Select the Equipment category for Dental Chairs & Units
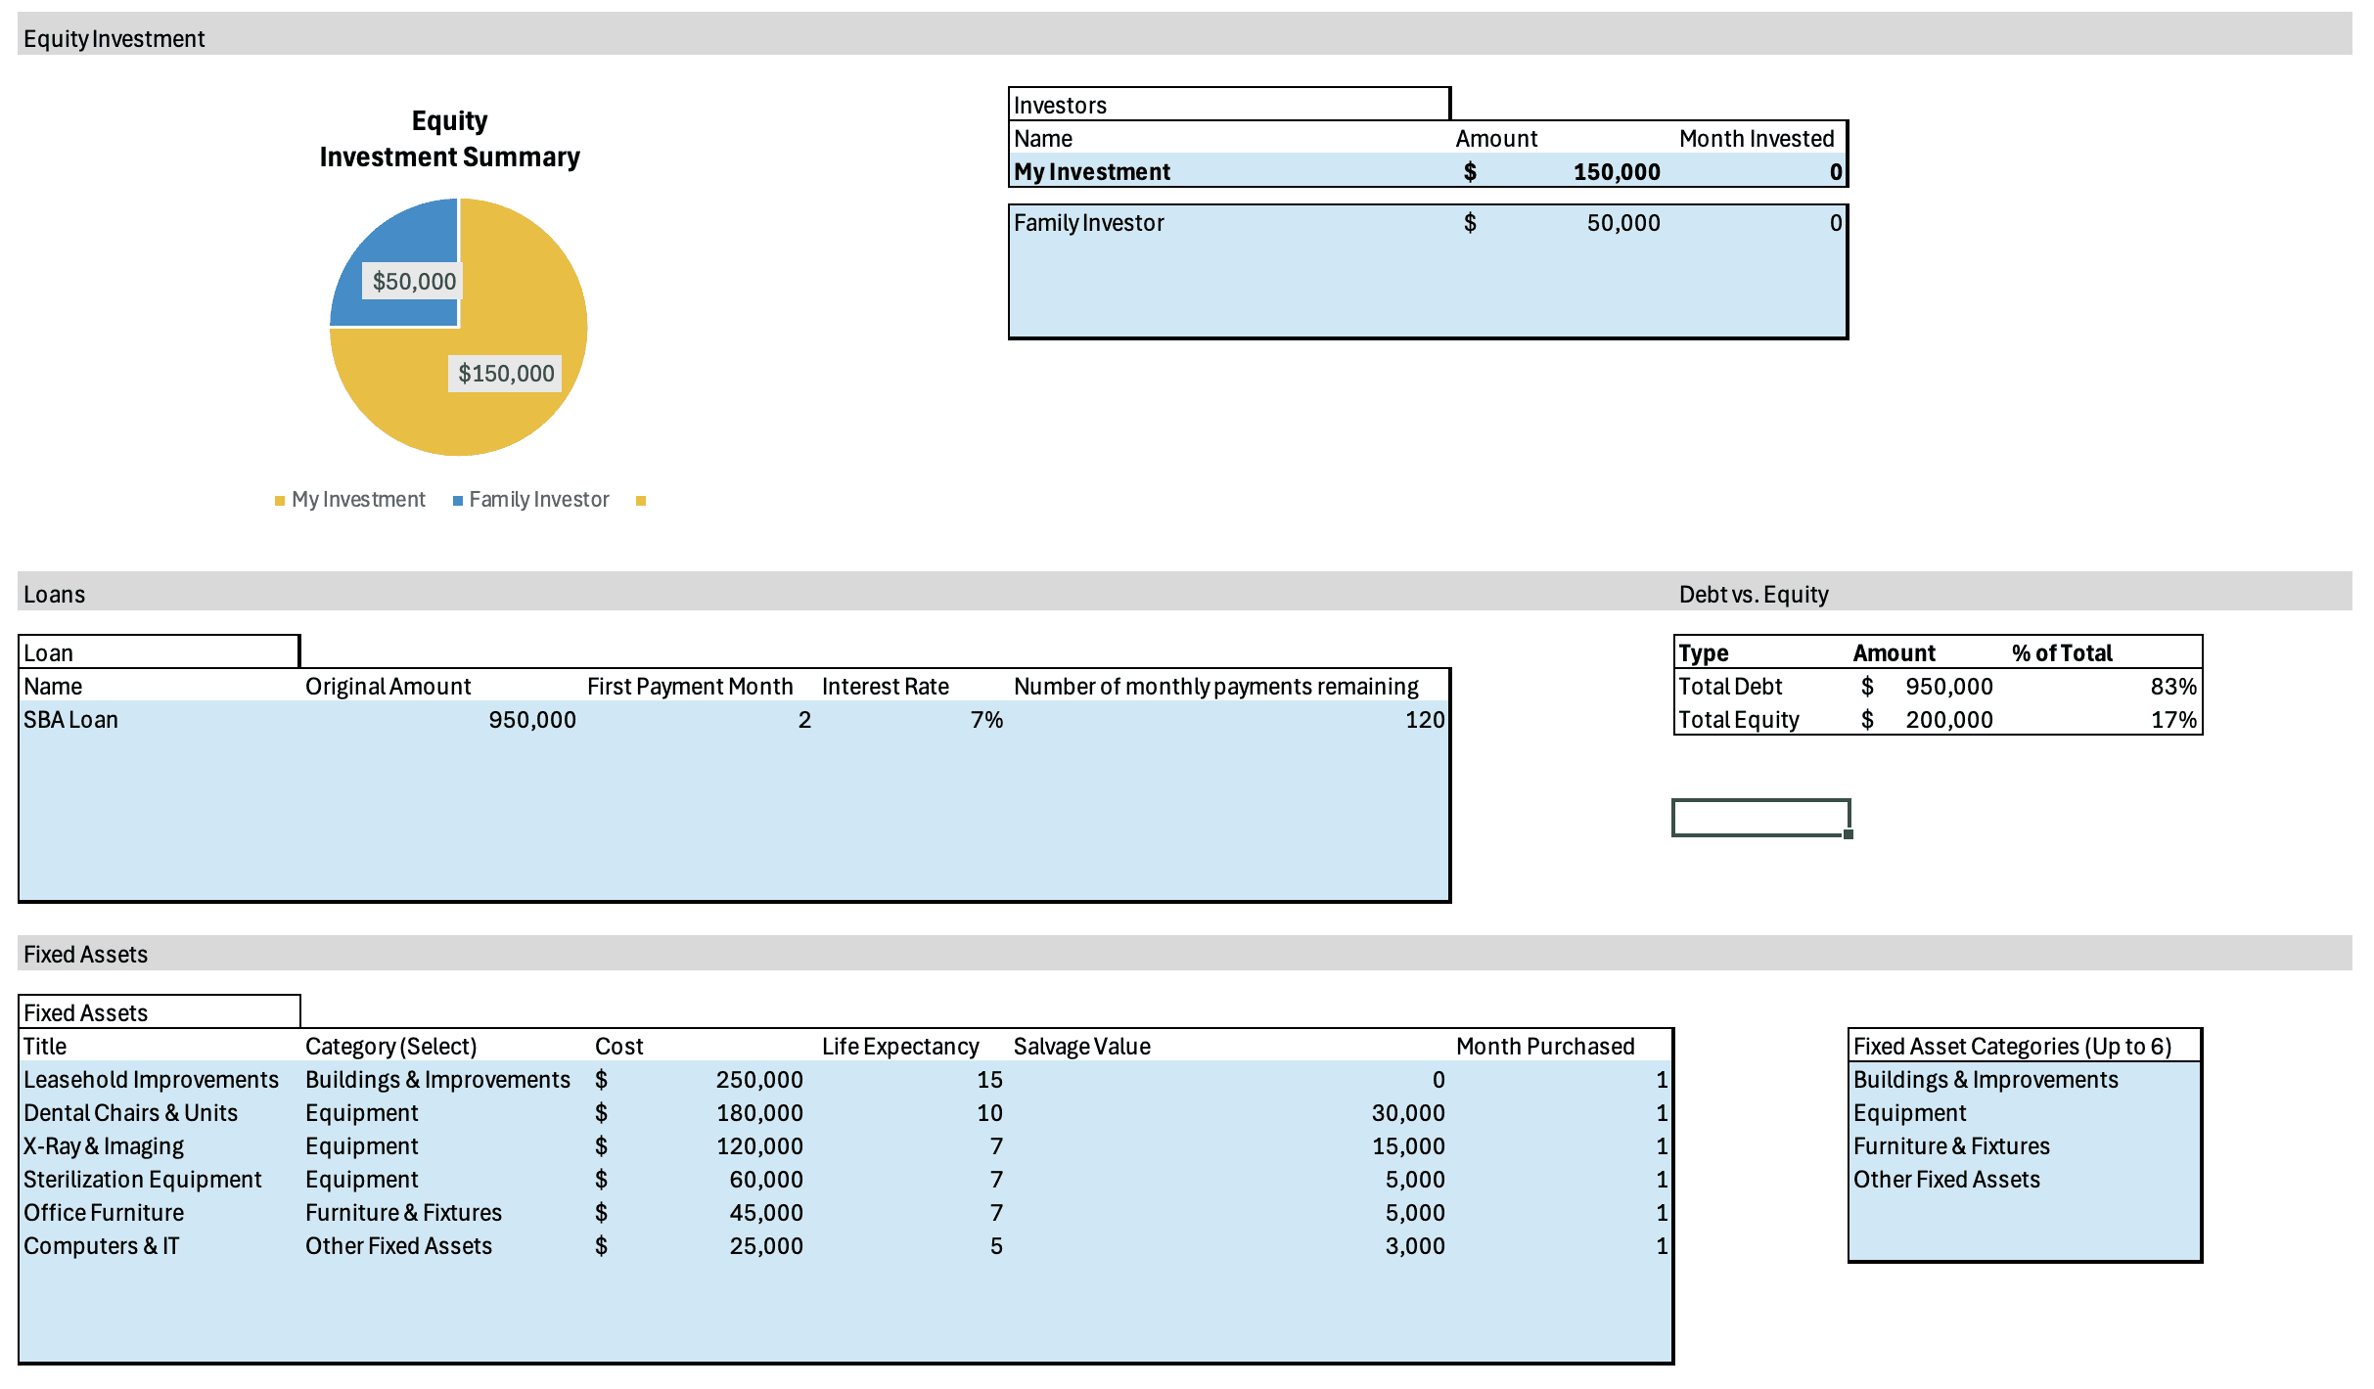The image size is (2374, 1389). pyautogui.click(x=362, y=1112)
